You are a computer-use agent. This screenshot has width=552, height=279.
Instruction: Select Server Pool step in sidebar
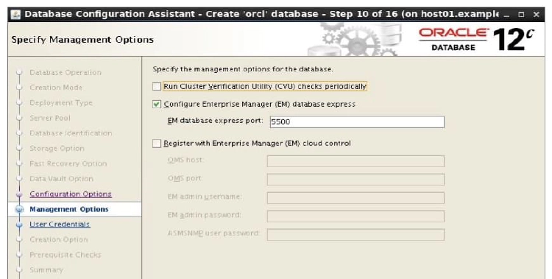pyautogui.click(x=49, y=118)
